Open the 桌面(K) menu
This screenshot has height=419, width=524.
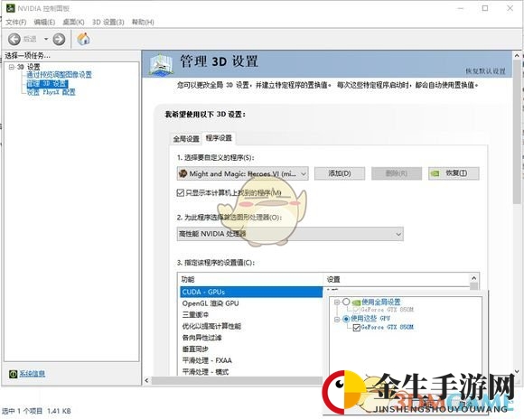(73, 22)
